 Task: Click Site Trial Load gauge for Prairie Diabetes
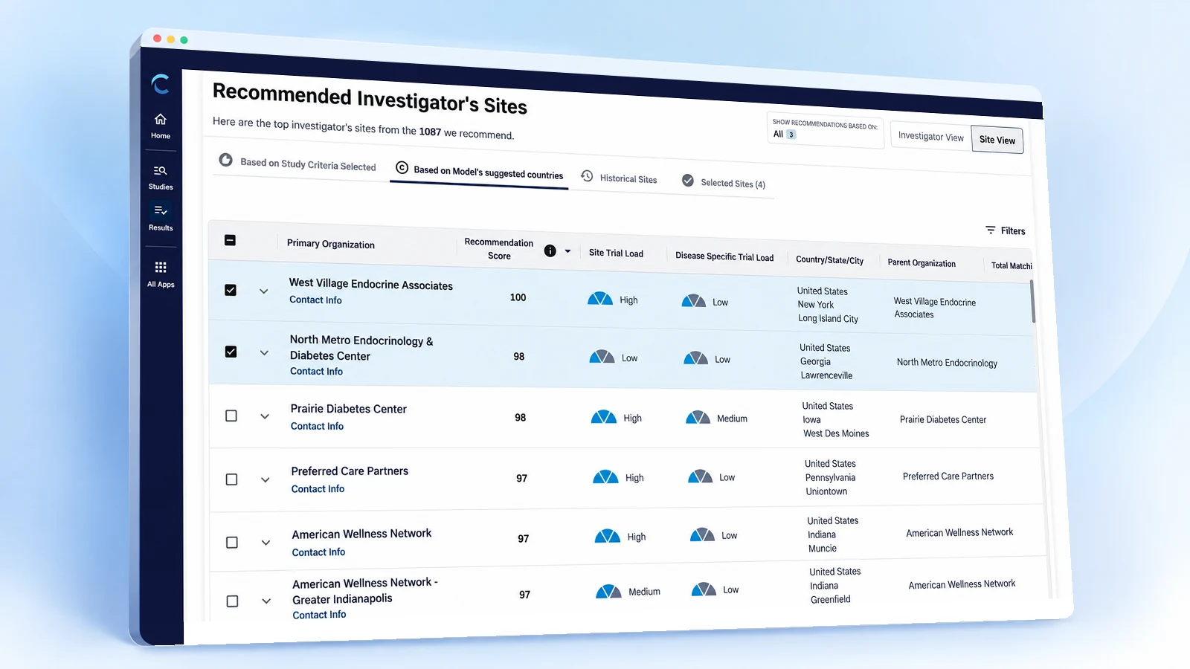[x=604, y=417]
